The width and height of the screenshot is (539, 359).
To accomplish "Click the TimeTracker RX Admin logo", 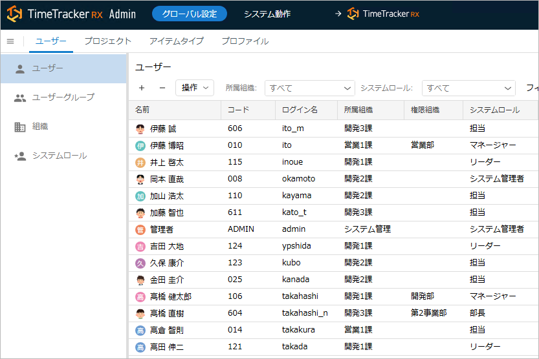I will coord(71,14).
